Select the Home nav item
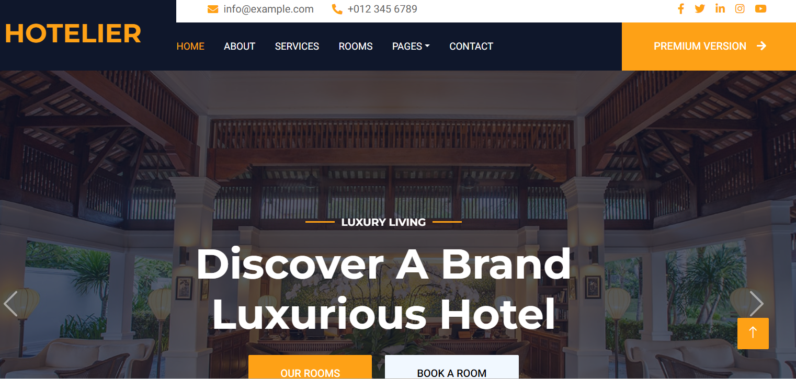 190,47
